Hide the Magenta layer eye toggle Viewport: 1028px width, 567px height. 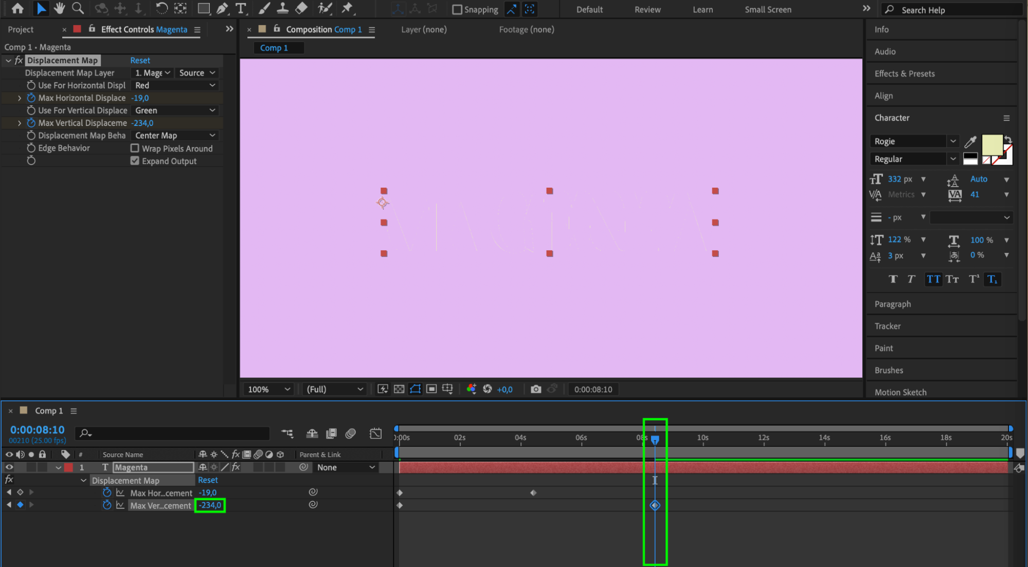pyautogui.click(x=9, y=467)
